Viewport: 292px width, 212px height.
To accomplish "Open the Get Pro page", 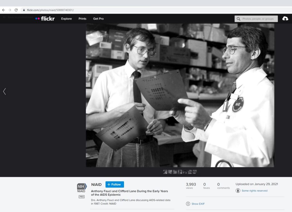I will [98, 19].
